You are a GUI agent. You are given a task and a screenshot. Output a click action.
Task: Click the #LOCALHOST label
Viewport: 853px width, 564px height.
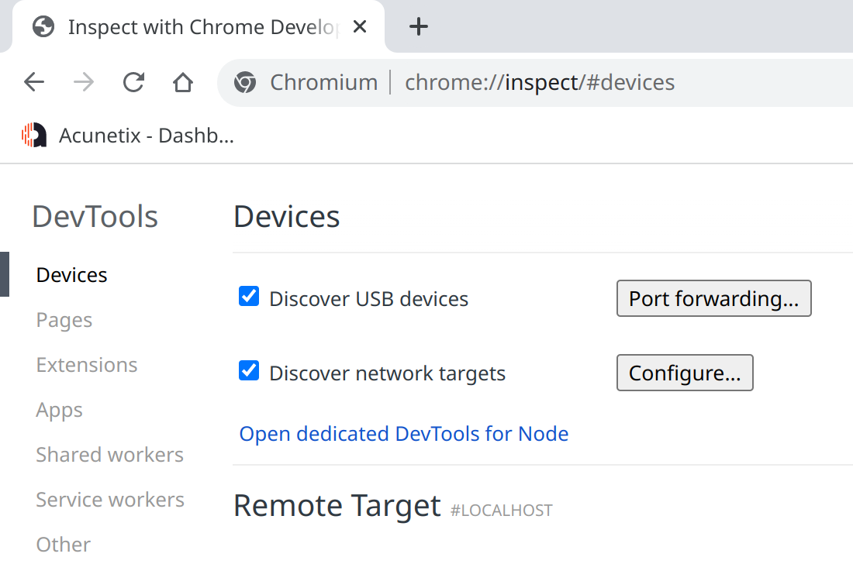[x=501, y=511]
